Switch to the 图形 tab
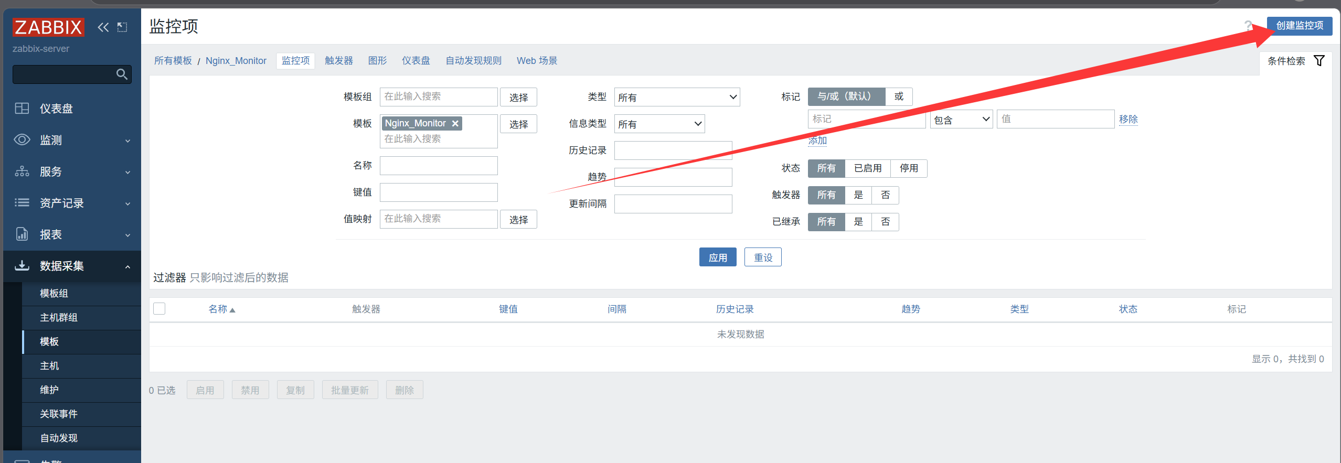The image size is (1341, 463). (378, 61)
